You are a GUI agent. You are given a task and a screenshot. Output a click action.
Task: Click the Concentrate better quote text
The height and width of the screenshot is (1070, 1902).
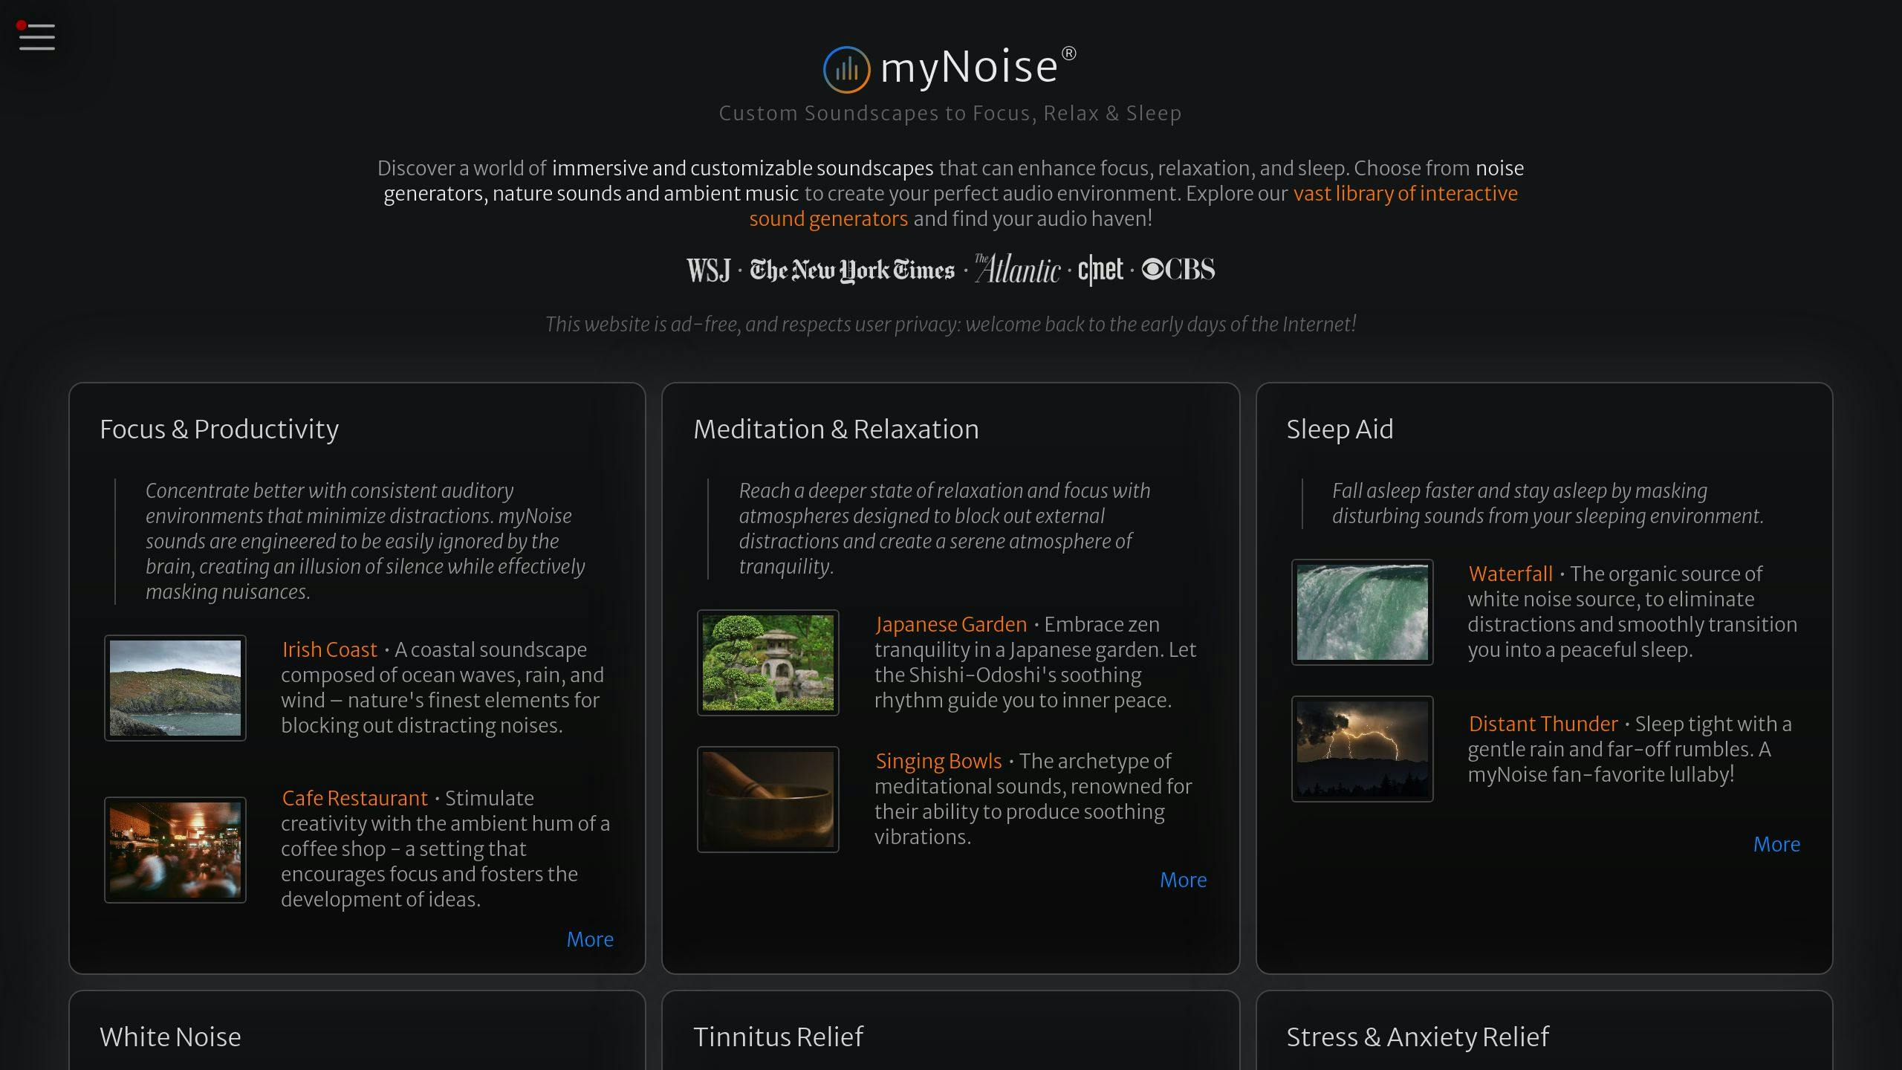(x=366, y=542)
